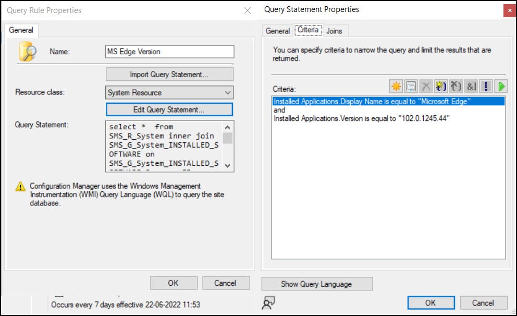Cancel the Query Statement Properties dialog

pyautogui.click(x=484, y=303)
